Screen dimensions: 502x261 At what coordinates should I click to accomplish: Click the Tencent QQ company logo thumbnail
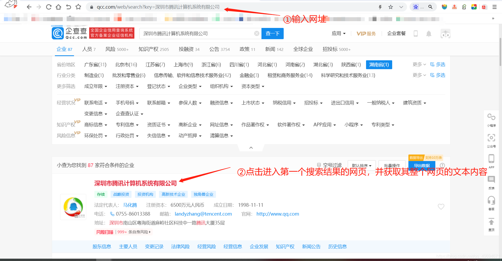click(x=73, y=207)
